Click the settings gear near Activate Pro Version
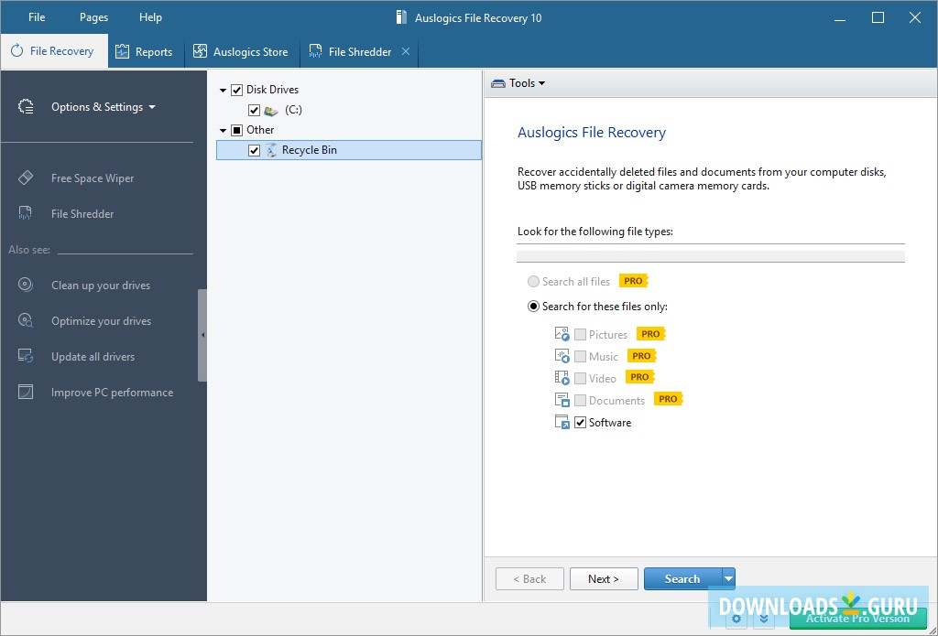This screenshot has width=938, height=636. [x=736, y=620]
